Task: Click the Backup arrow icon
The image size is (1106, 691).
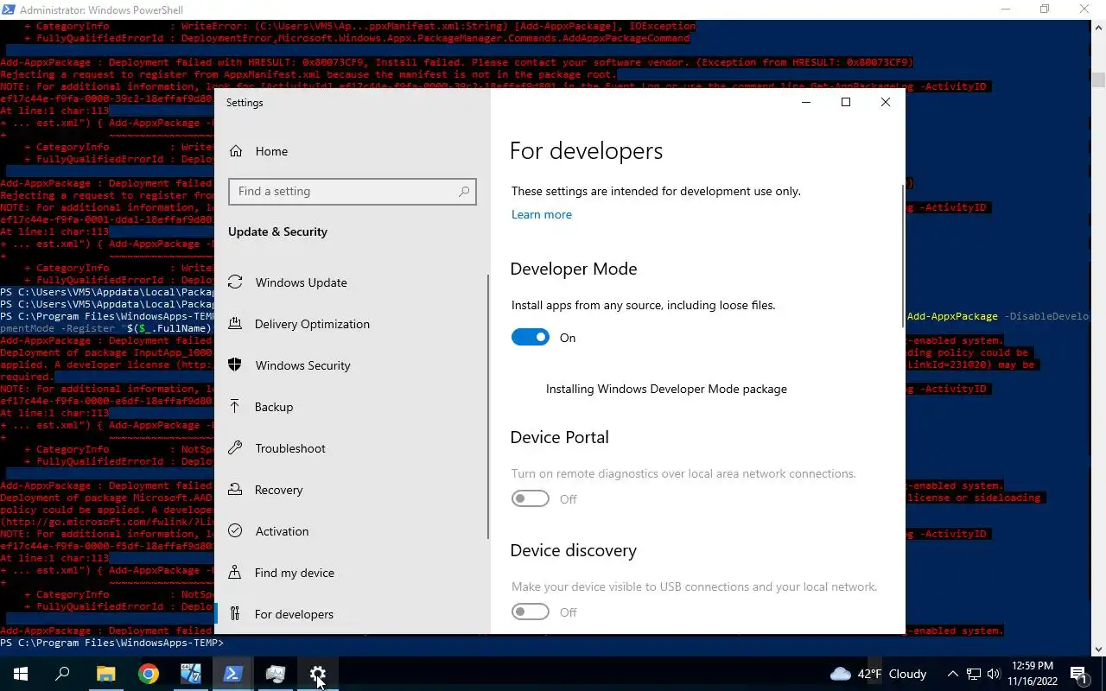Action: coord(235,407)
